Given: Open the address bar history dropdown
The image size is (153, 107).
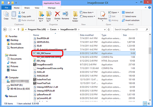Looking at the screenshot, I should [x=105, y=29].
